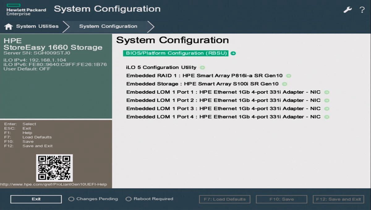Click the QR code help image
The image size is (371, 210).
coord(54,168)
